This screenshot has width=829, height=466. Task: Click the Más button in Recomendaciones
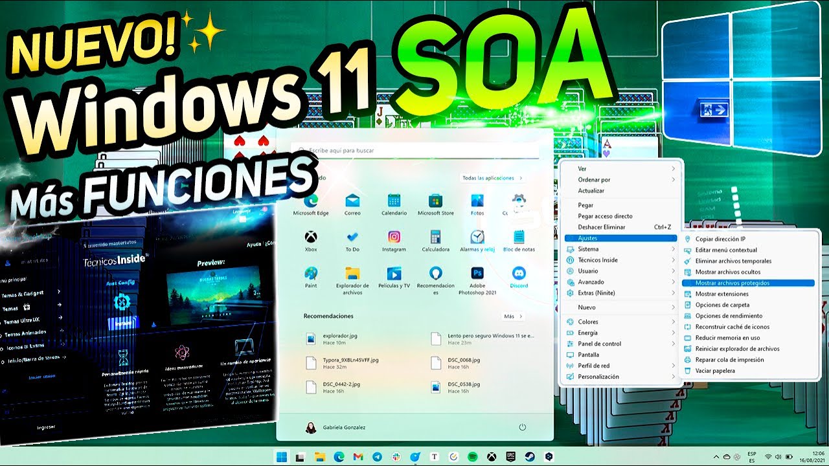[x=513, y=316]
